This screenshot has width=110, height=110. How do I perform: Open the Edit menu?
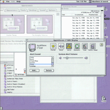pos(13,2)
